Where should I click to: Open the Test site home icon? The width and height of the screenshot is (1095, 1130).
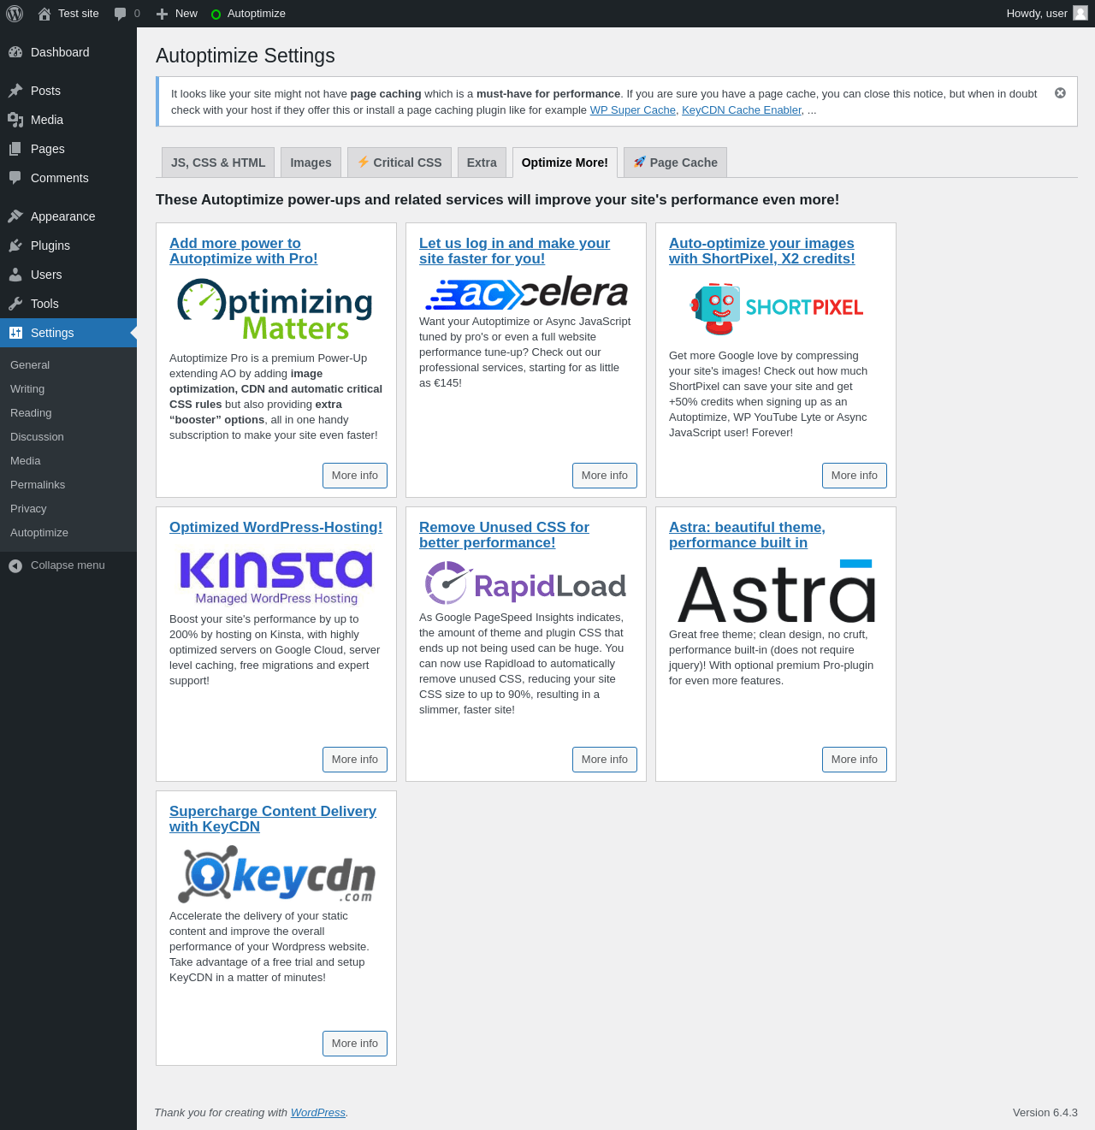44,14
